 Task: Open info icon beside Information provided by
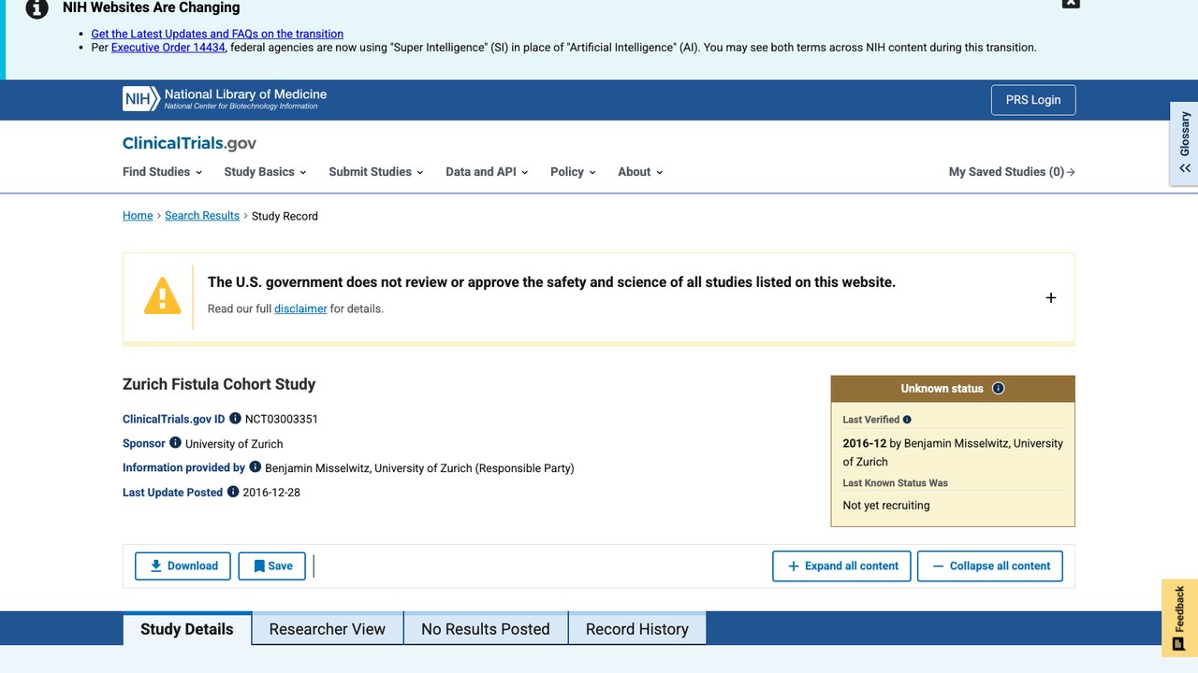click(255, 467)
